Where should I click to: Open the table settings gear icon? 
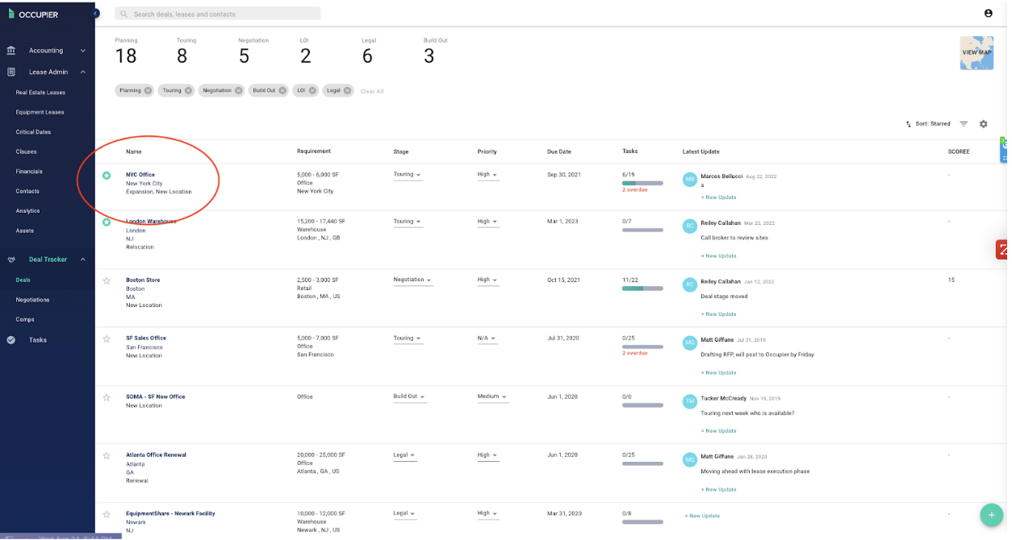983,124
